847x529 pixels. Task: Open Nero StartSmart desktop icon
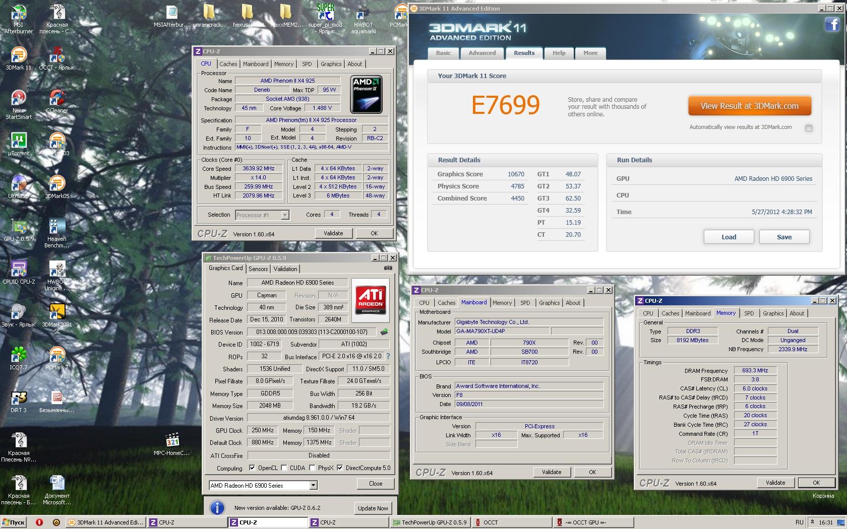(19, 104)
